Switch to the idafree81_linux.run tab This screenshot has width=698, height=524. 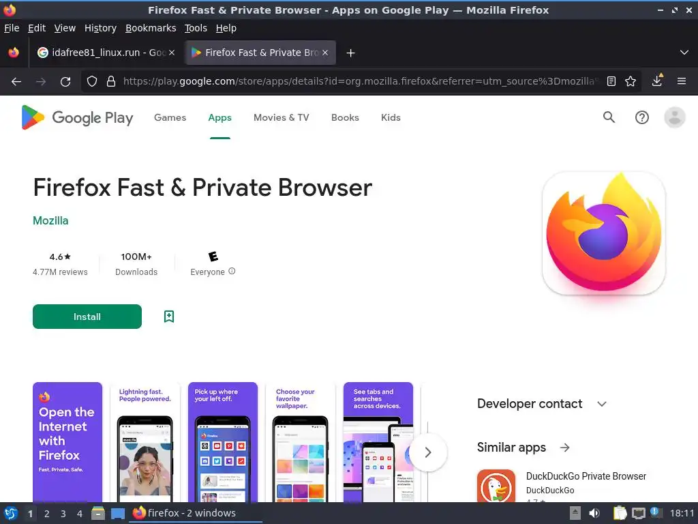(x=106, y=53)
